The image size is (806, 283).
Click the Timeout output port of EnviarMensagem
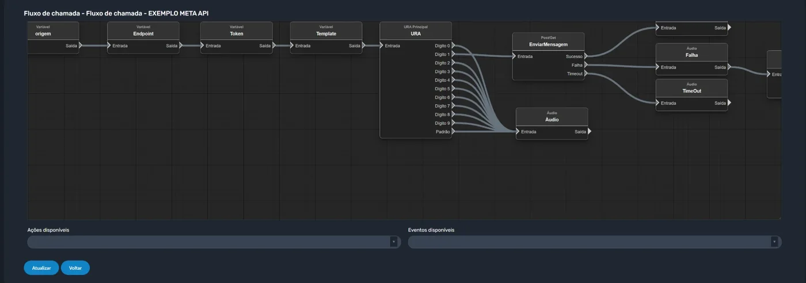587,74
